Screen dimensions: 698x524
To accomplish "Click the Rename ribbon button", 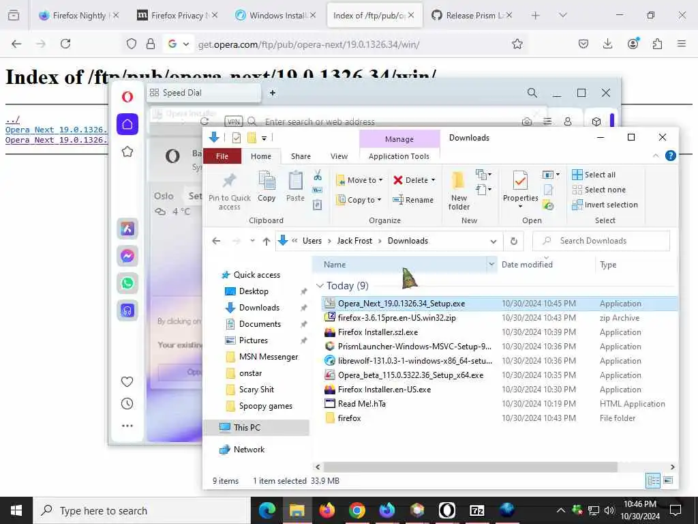I will click(413, 200).
